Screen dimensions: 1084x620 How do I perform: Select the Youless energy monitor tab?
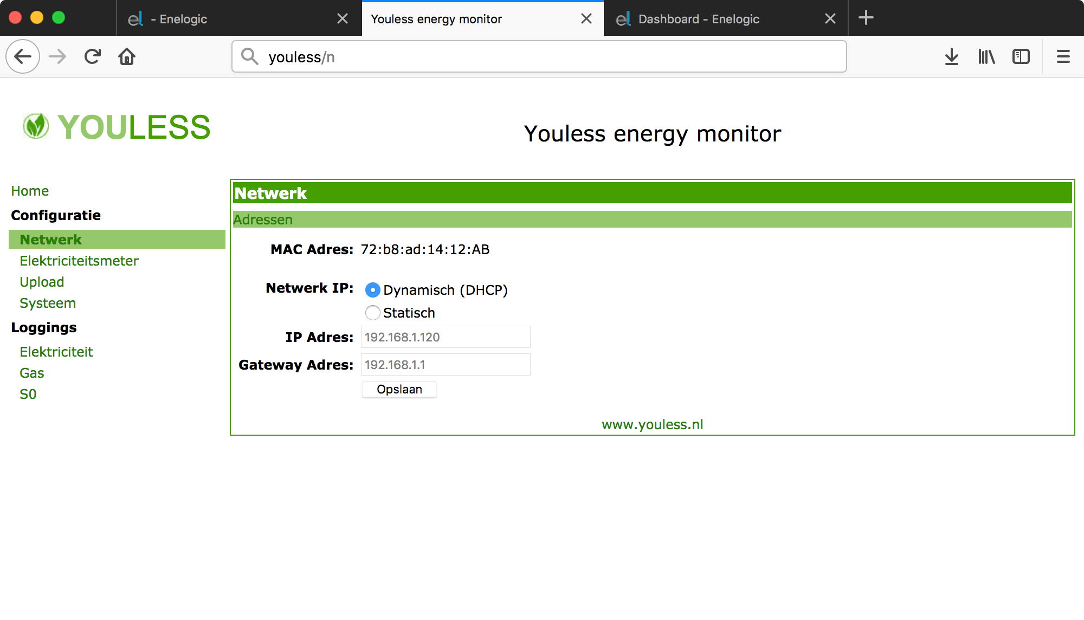tap(482, 19)
